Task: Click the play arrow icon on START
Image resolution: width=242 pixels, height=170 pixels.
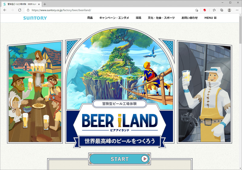Action: click(145, 159)
